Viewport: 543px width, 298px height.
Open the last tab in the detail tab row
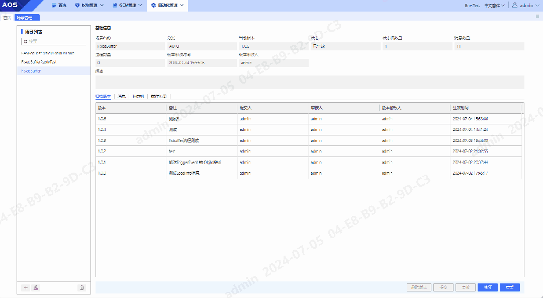158,96
